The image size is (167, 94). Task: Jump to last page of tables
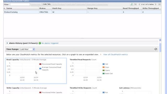tap(159, 4)
